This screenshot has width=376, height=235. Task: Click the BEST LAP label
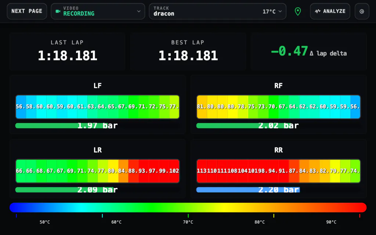[188, 43]
